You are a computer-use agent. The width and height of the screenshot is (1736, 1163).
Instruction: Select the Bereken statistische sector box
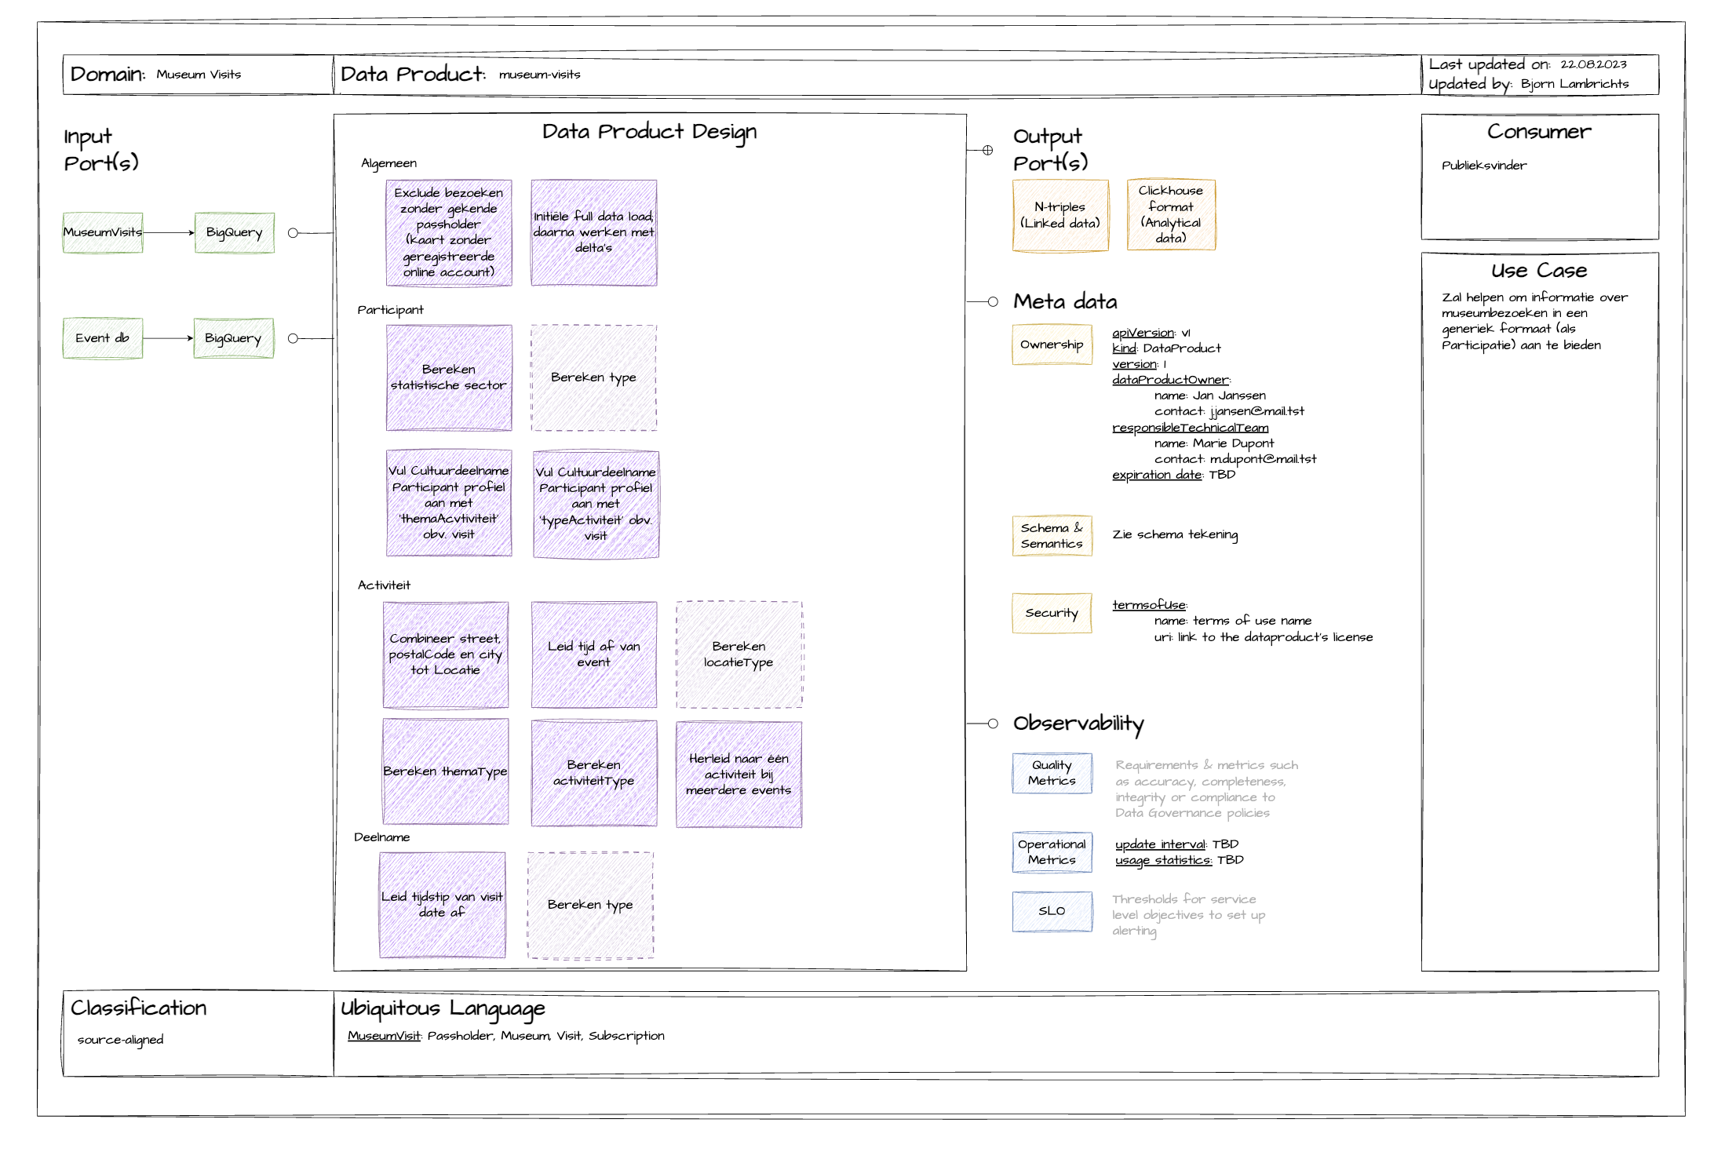pyautogui.click(x=449, y=377)
